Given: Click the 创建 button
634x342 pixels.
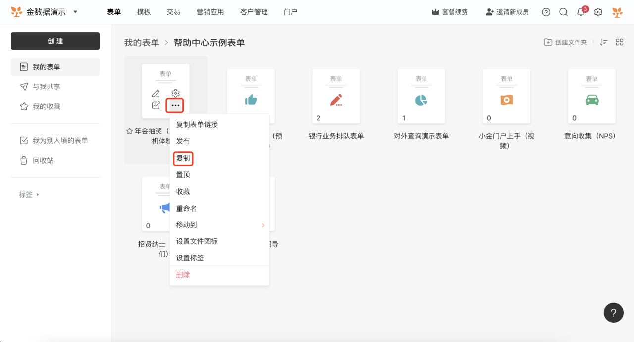Looking at the screenshot, I should click(55, 41).
